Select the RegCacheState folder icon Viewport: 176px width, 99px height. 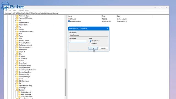pyautogui.click(x=20, y=94)
